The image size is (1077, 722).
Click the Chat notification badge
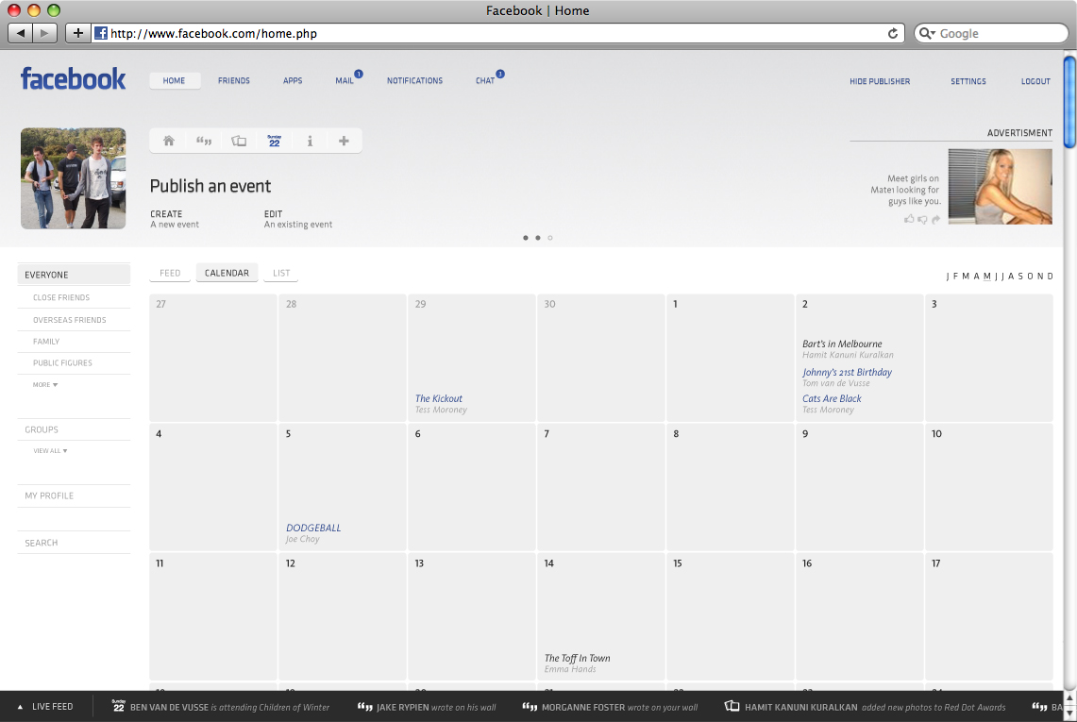pos(500,74)
